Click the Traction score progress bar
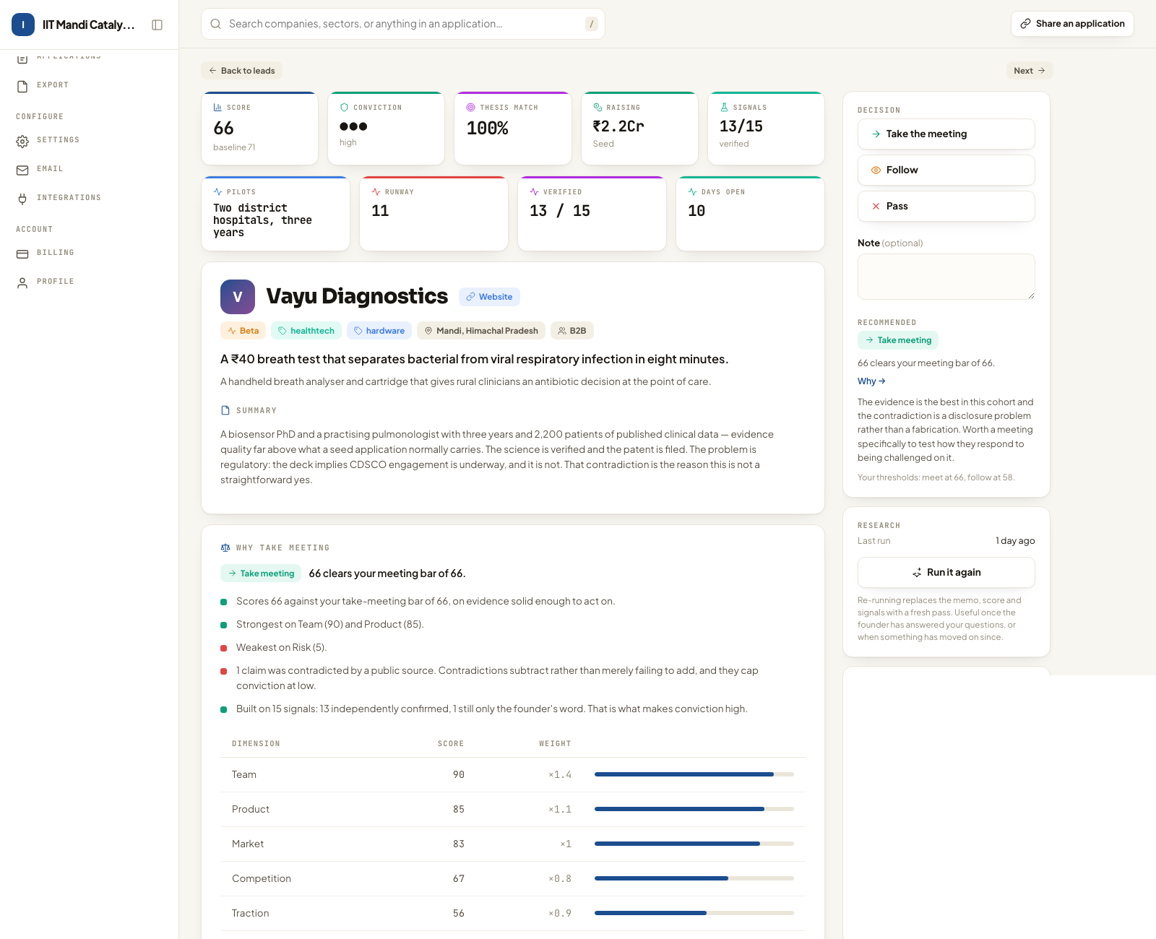The image size is (1156, 939). (694, 913)
